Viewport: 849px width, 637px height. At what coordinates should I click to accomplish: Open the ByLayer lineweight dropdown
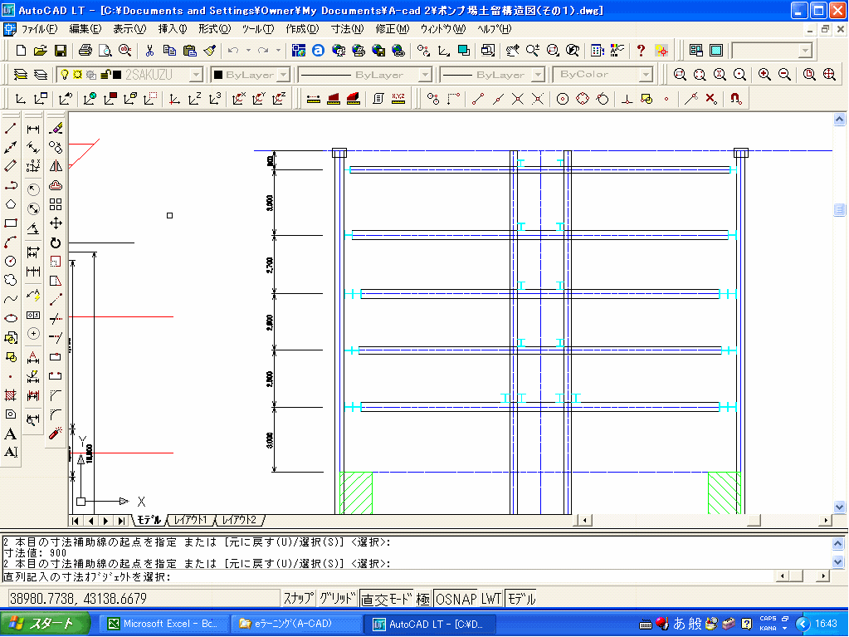539,74
